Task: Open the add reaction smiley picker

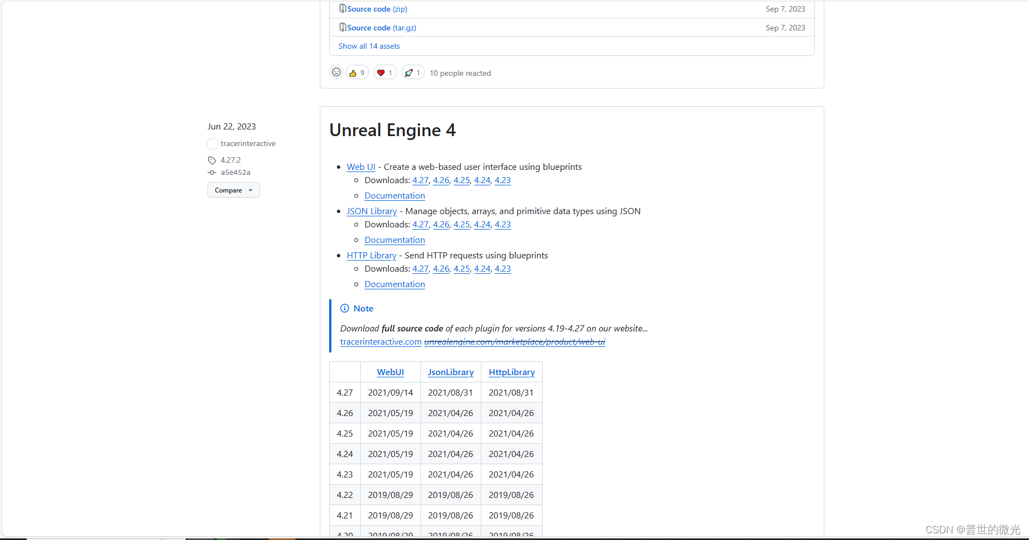Action: pos(336,72)
